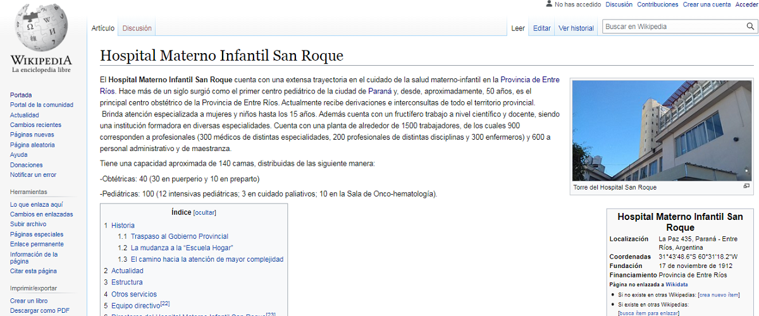Viewport: 759px width, 316px height.
Task: Click the Acceder login link
Action: pyautogui.click(x=746, y=4)
